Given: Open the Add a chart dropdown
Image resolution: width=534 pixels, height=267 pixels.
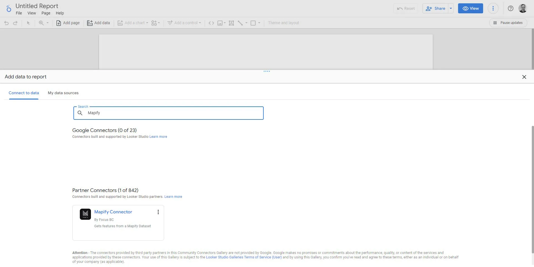Looking at the screenshot, I should [x=133, y=23].
